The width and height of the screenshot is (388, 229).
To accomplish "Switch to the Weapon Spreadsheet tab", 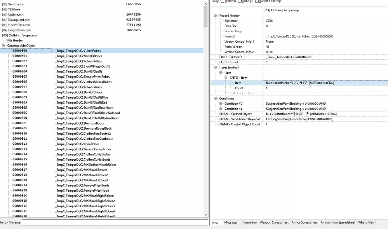I will click(274, 222).
